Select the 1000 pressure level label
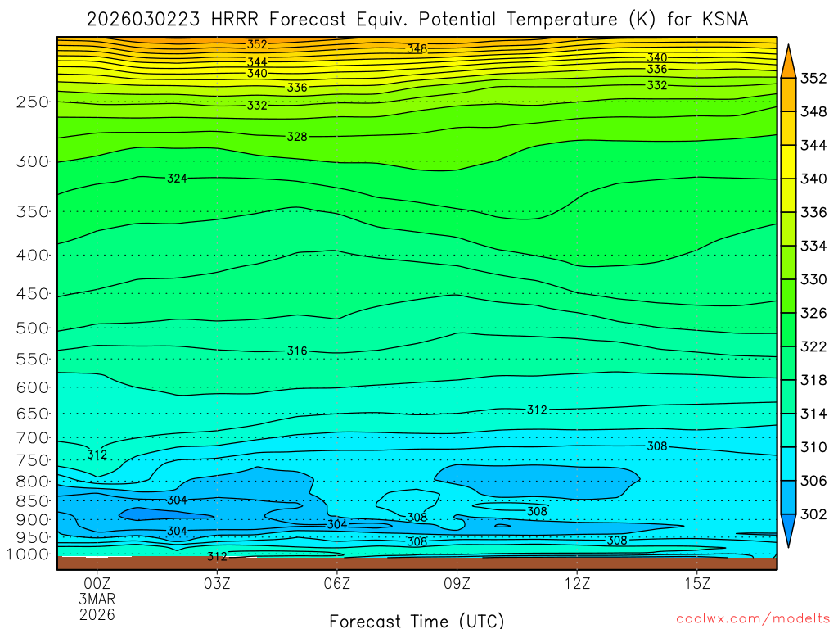This screenshot has height=629, width=838. point(28,554)
